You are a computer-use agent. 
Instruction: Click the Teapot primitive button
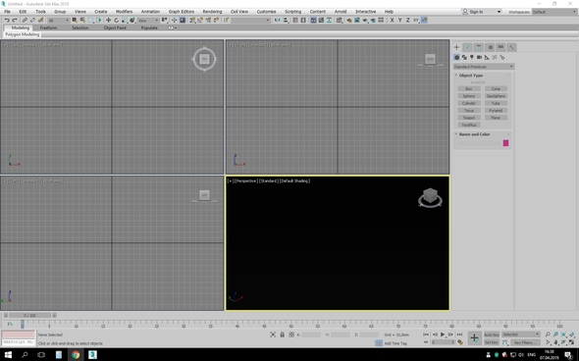click(469, 118)
